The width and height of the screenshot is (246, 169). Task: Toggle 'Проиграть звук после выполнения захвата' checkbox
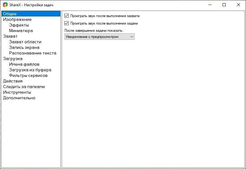tap(66, 16)
